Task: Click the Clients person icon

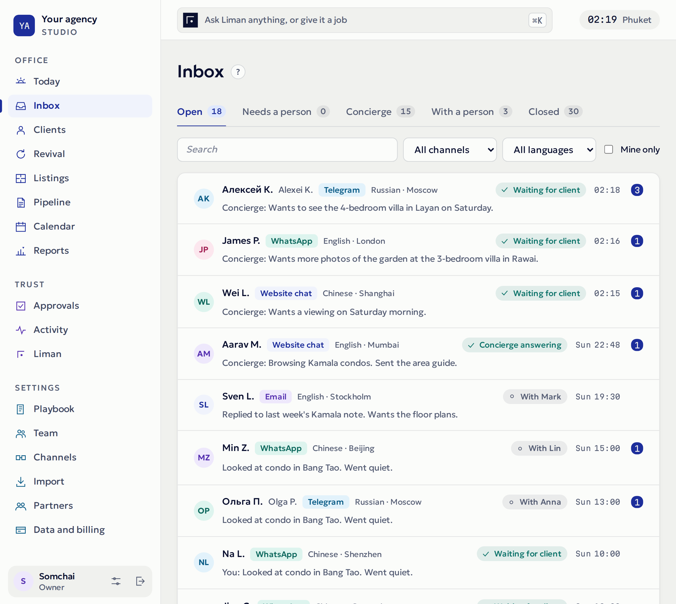Action: click(x=21, y=130)
